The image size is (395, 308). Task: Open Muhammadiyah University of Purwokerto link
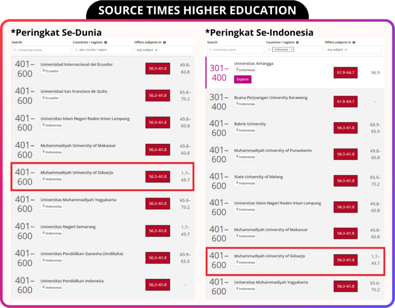coord(273,151)
